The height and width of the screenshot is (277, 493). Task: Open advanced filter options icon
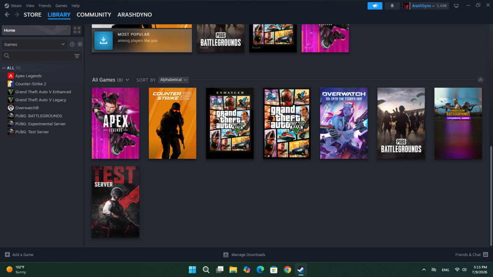coord(77,56)
